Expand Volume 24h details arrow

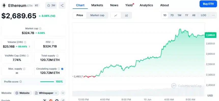(x=29, y=46)
